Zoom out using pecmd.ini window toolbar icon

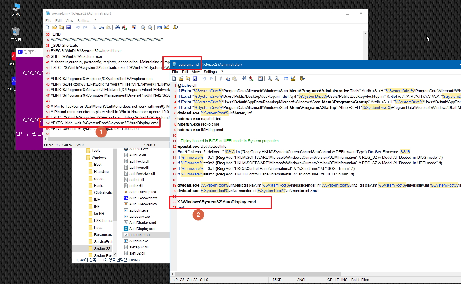pyautogui.click(x=150, y=27)
